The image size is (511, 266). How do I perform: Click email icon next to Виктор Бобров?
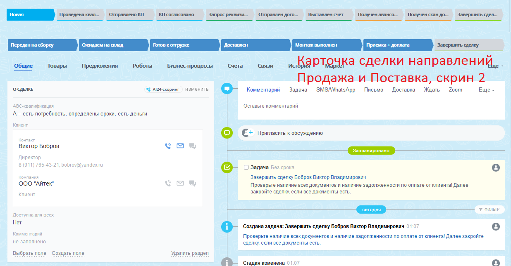(180, 146)
